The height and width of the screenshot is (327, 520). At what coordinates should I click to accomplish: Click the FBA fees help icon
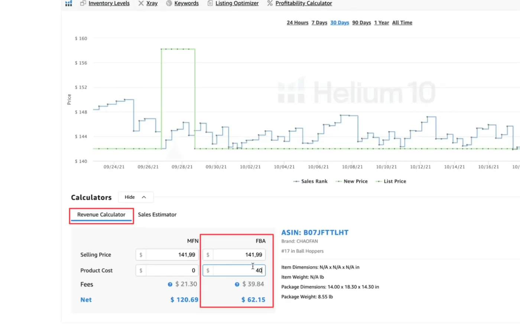pyautogui.click(x=237, y=284)
